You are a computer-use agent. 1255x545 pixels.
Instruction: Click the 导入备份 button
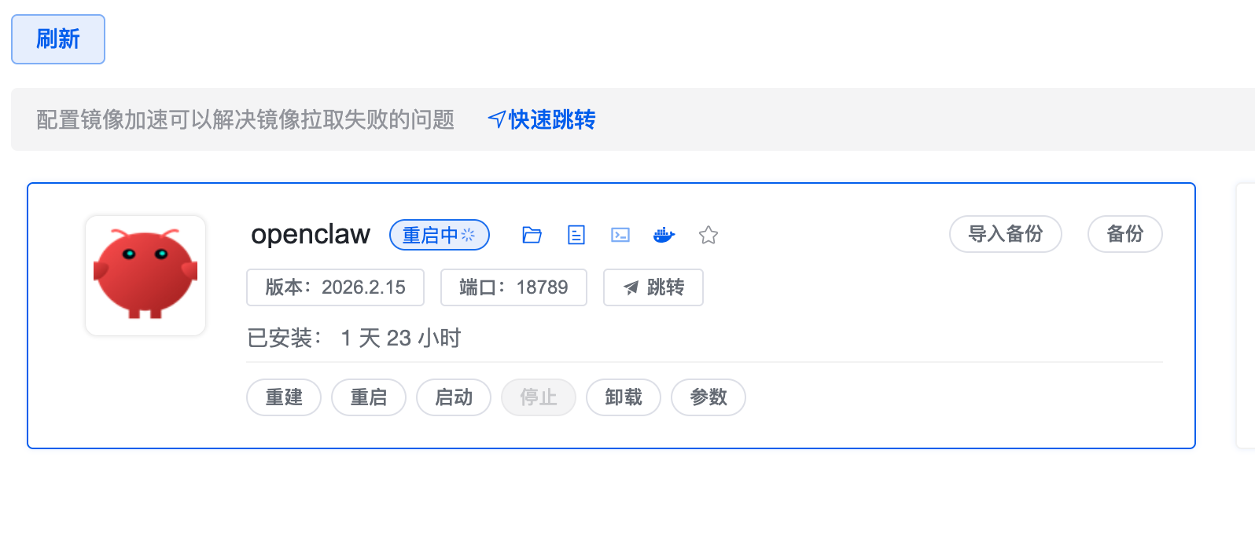(x=1005, y=234)
